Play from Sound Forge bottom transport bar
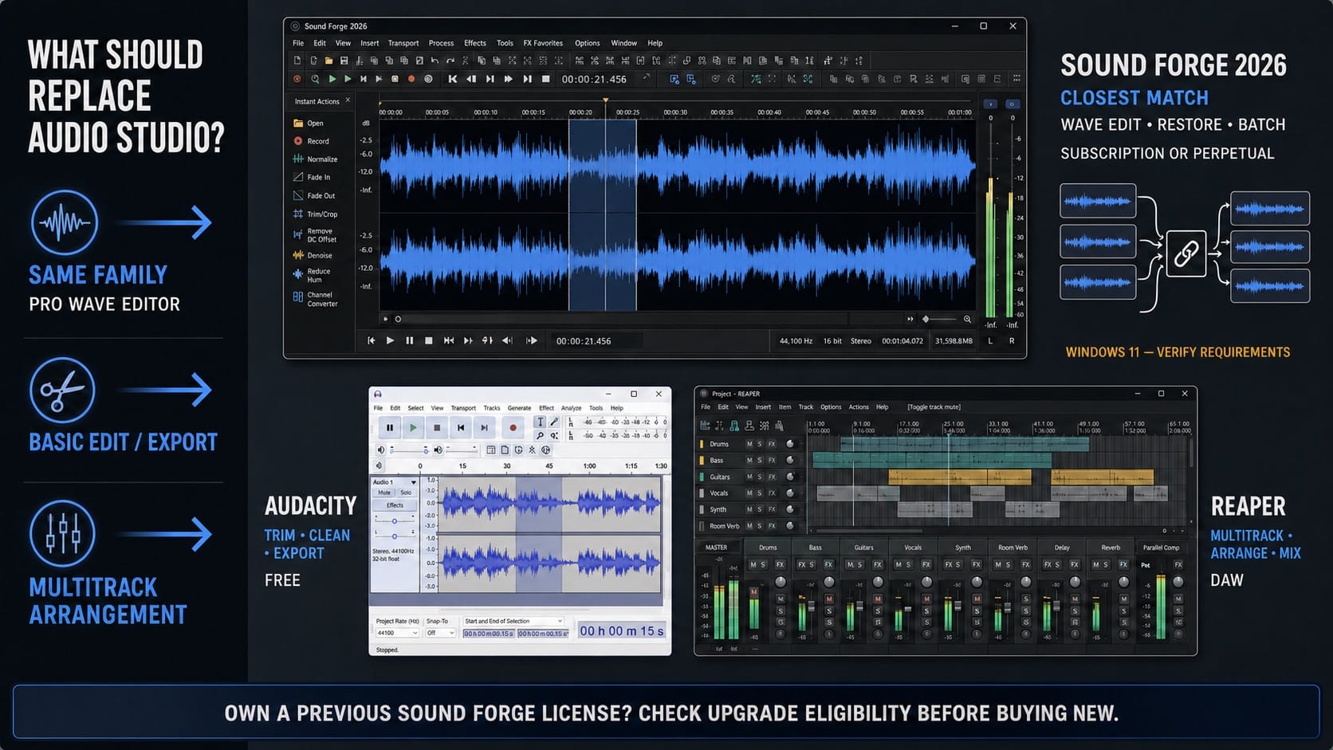Viewport: 1333px width, 750px height. (x=390, y=340)
